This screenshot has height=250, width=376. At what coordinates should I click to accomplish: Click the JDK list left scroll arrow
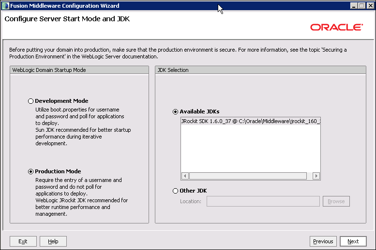(185, 176)
